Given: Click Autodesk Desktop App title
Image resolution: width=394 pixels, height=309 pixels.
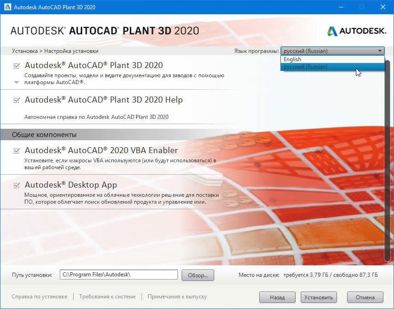Looking at the screenshot, I should 71,185.
